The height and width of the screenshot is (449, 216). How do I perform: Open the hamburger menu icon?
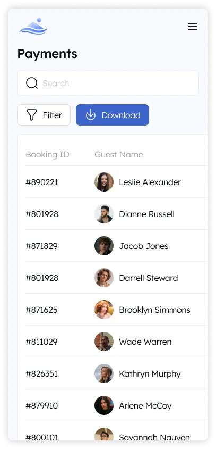click(192, 27)
